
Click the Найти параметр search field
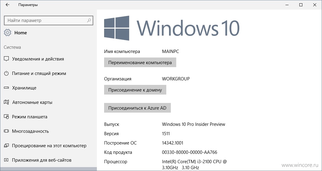pos(49,20)
